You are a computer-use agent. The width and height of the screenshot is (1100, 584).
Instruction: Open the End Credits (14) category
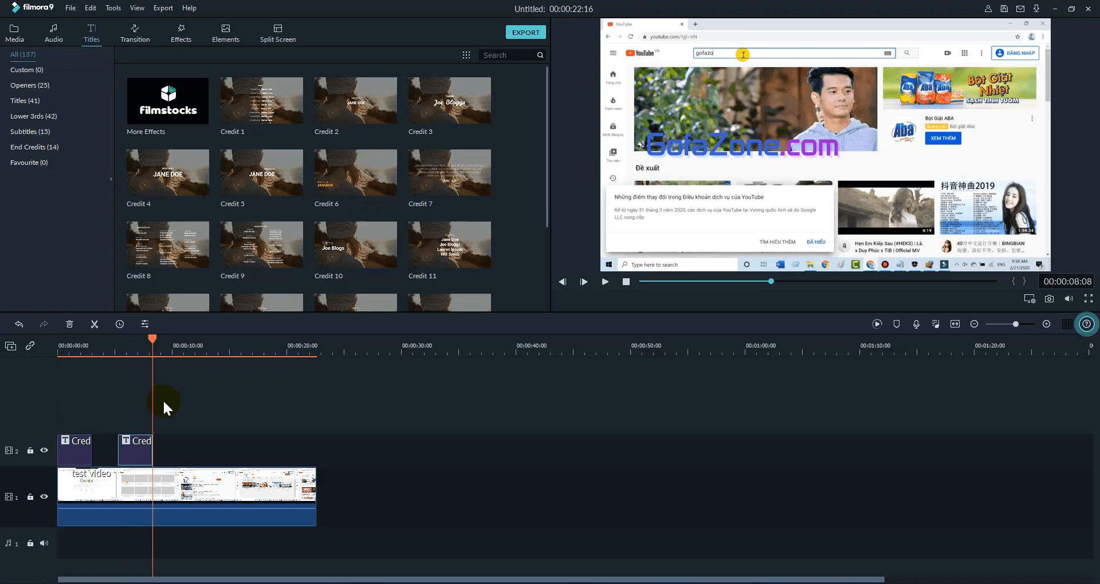pyautogui.click(x=34, y=147)
